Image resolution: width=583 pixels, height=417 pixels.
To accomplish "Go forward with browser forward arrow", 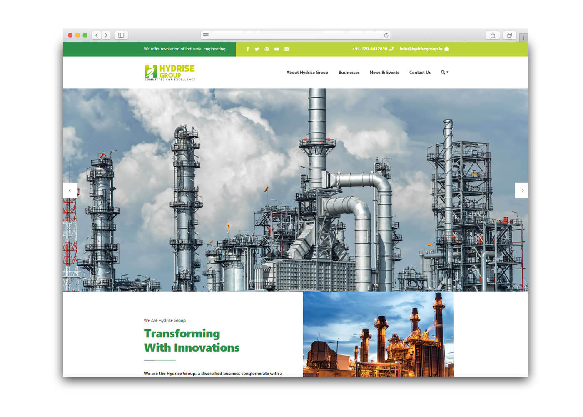I will [106, 35].
